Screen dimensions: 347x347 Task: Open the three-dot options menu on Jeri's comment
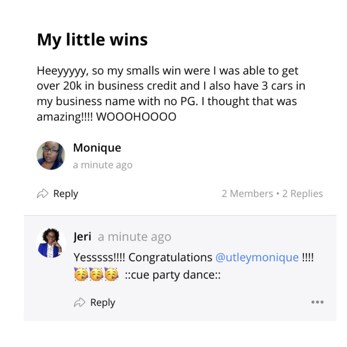tap(317, 302)
